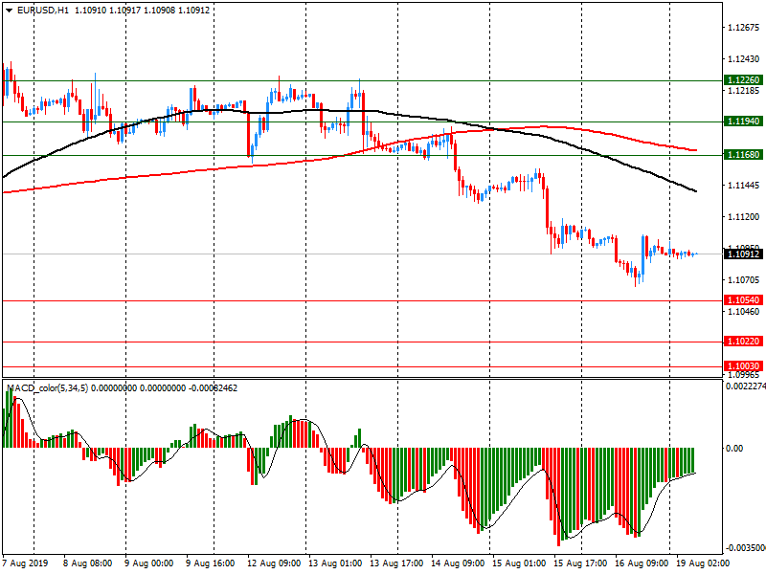Click the 16 Aug 09:00 time label

[642, 563]
